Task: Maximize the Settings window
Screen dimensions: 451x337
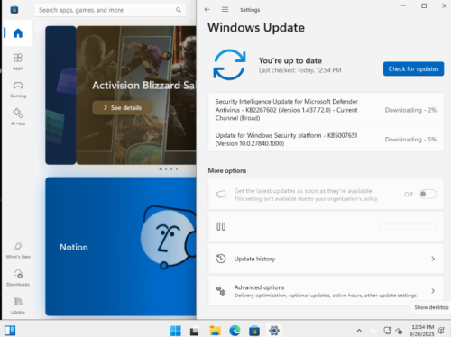Action: coord(424,5)
